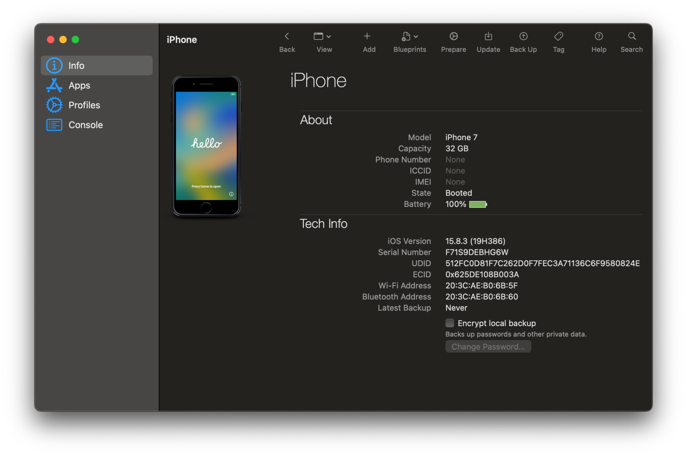Click the Update label in toolbar
The height and width of the screenshot is (457, 687).
[x=488, y=49]
